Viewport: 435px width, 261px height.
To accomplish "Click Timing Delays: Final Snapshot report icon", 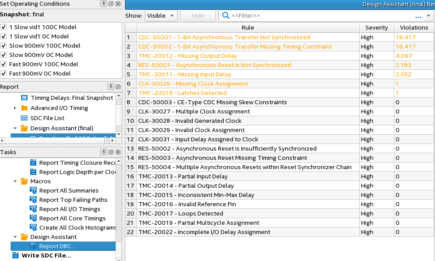I will pyautogui.click(x=24, y=98).
